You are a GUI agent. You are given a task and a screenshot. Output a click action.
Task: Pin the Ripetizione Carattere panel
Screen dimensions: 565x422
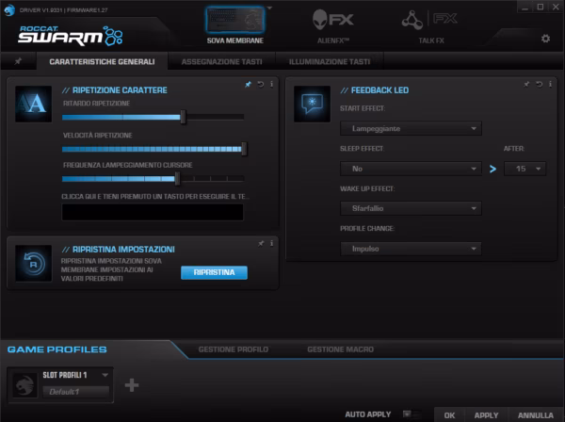point(248,85)
